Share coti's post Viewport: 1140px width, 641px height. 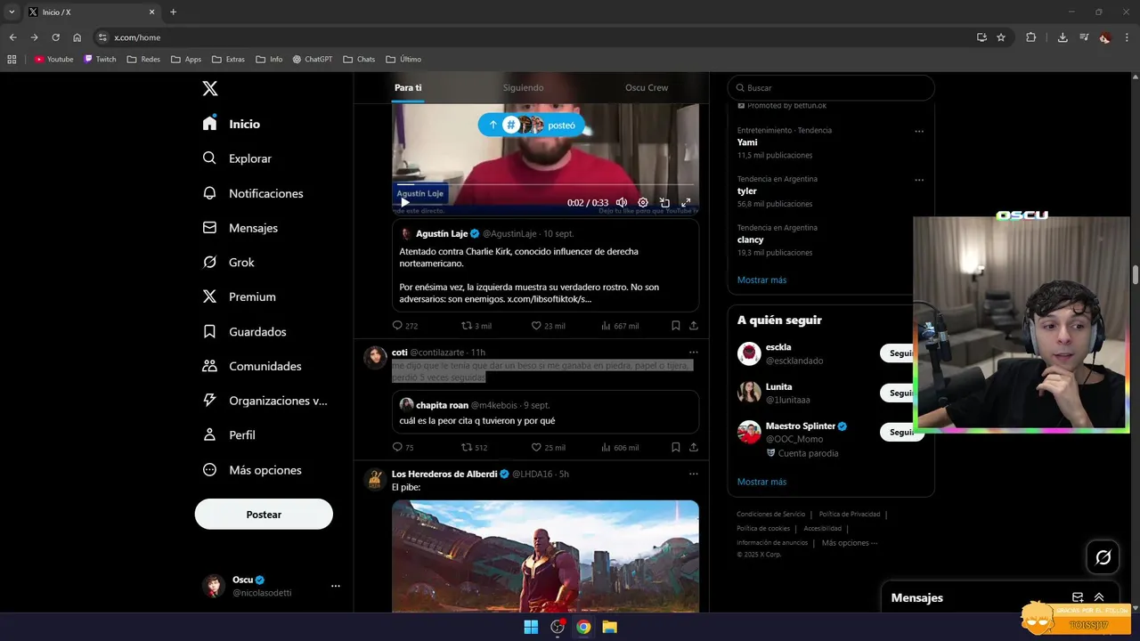click(694, 447)
